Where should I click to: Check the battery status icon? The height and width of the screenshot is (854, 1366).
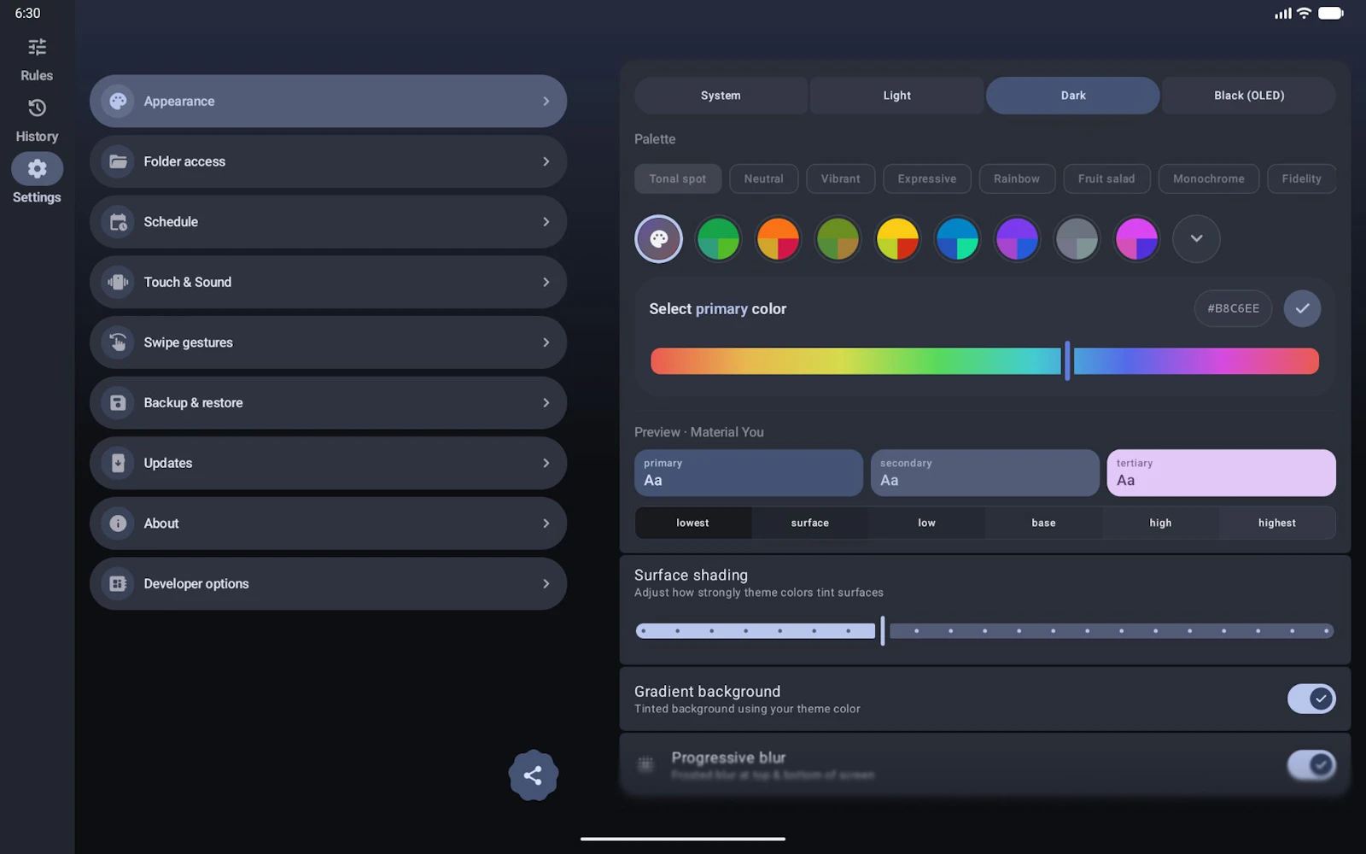pos(1331,13)
